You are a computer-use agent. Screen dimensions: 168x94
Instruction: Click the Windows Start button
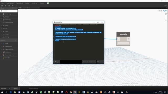pyautogui.click(x=2, y=92)
